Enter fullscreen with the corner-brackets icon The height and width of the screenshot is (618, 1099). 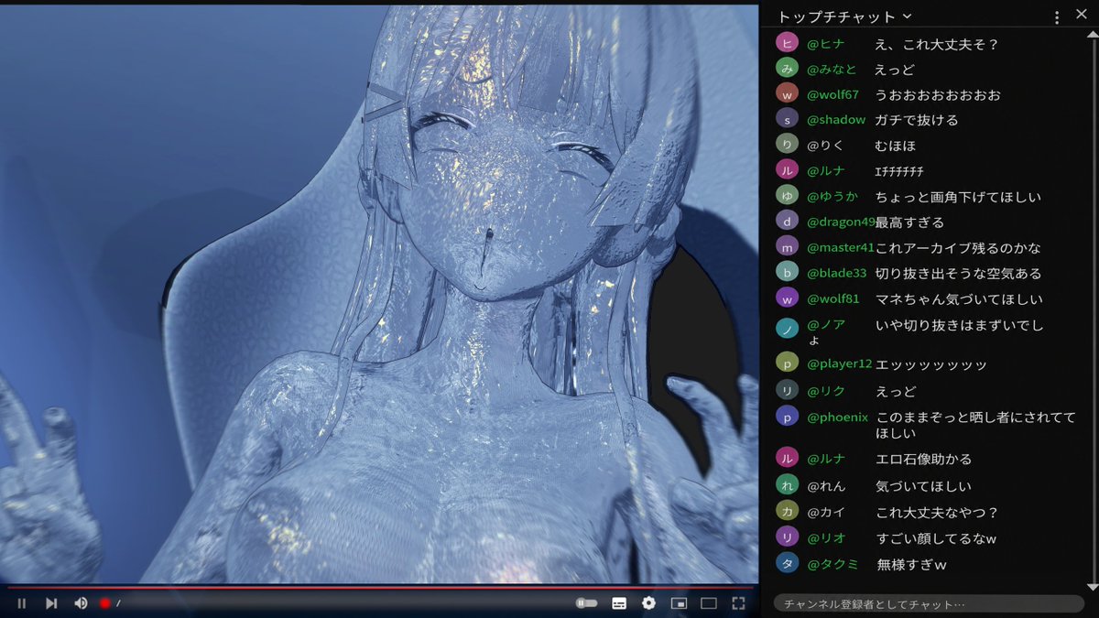(738, 603)
